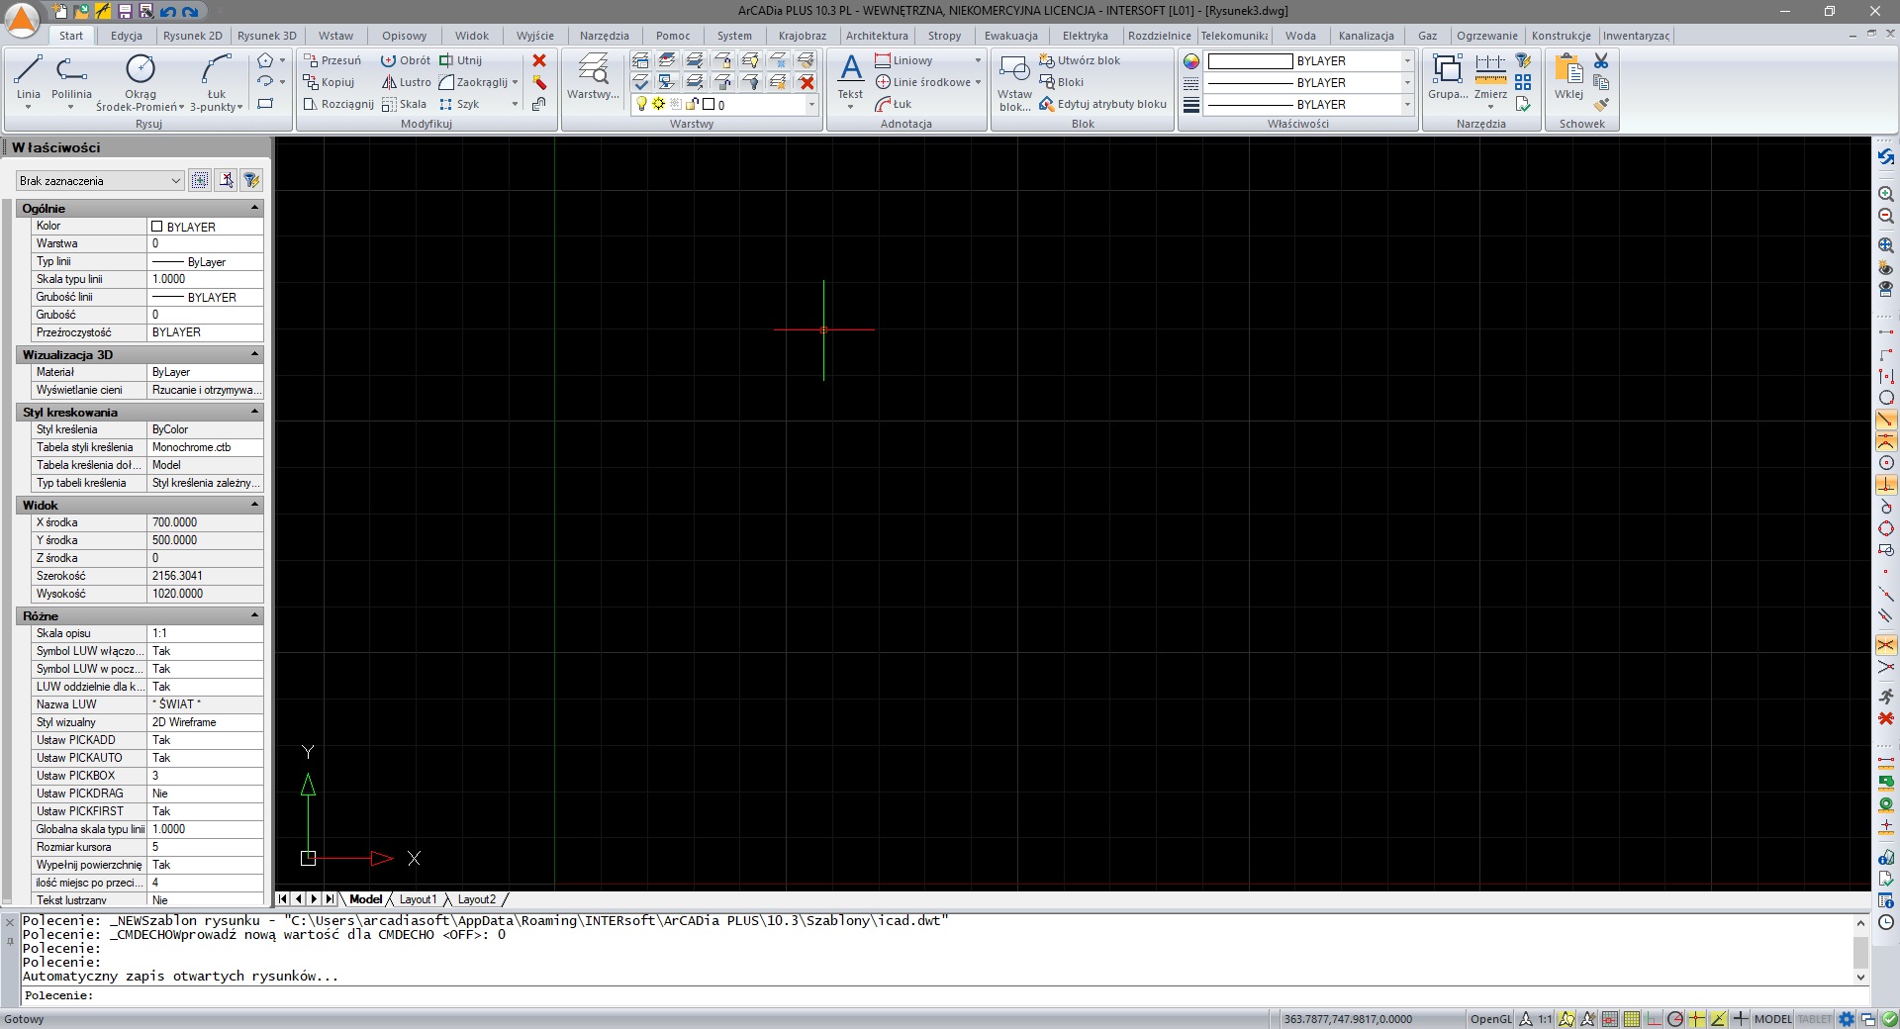Collapse the Różne section
The image size is (1900, 1029).
point(254,615)
